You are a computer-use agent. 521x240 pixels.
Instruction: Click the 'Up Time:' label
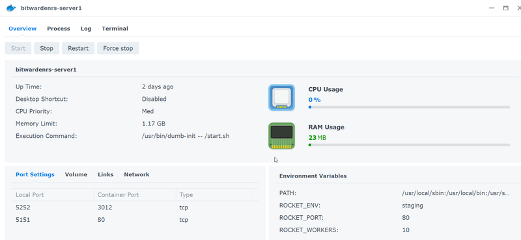pyautogui.click(x=29, y=87)
